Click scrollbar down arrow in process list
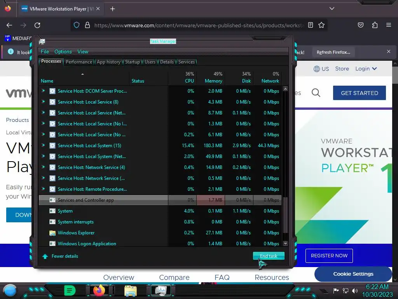The height and width of the screenshot is (299, 398). click(x=285, y=243)
